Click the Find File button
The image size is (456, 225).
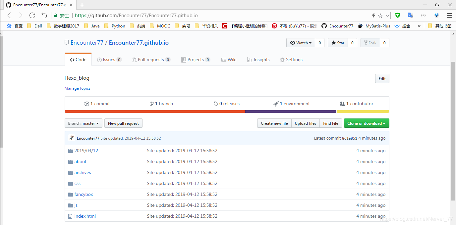tap(331, 123)
